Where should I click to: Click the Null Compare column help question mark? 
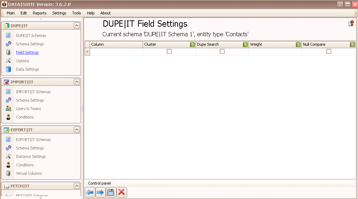[352, 44]
